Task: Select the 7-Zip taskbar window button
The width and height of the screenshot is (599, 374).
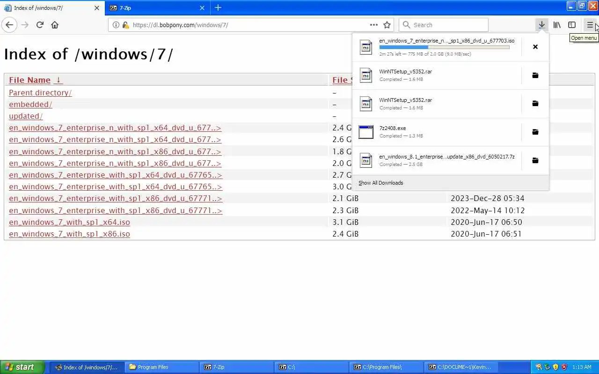Action: pos(237,367)
